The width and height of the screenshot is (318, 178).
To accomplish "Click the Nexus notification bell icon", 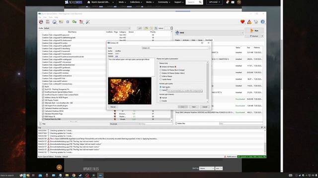I will (228, 2).
